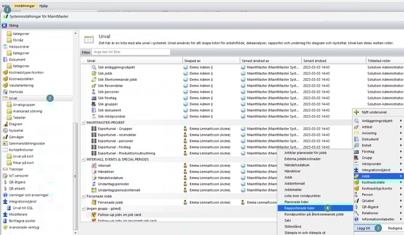Click the filter text input field
This screenshot has width=404, height=235.
tap(131, 52)
